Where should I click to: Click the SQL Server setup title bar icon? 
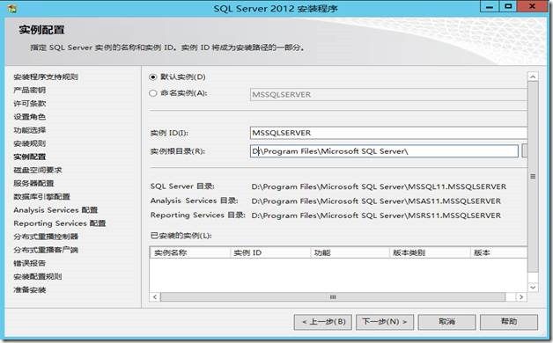(11, 8)
